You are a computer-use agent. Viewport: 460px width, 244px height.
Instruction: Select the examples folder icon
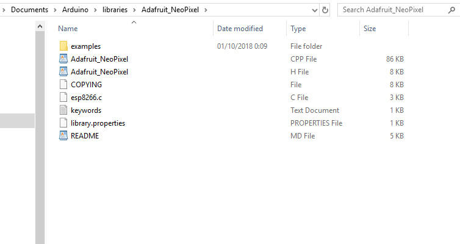(x=63, y=46)
